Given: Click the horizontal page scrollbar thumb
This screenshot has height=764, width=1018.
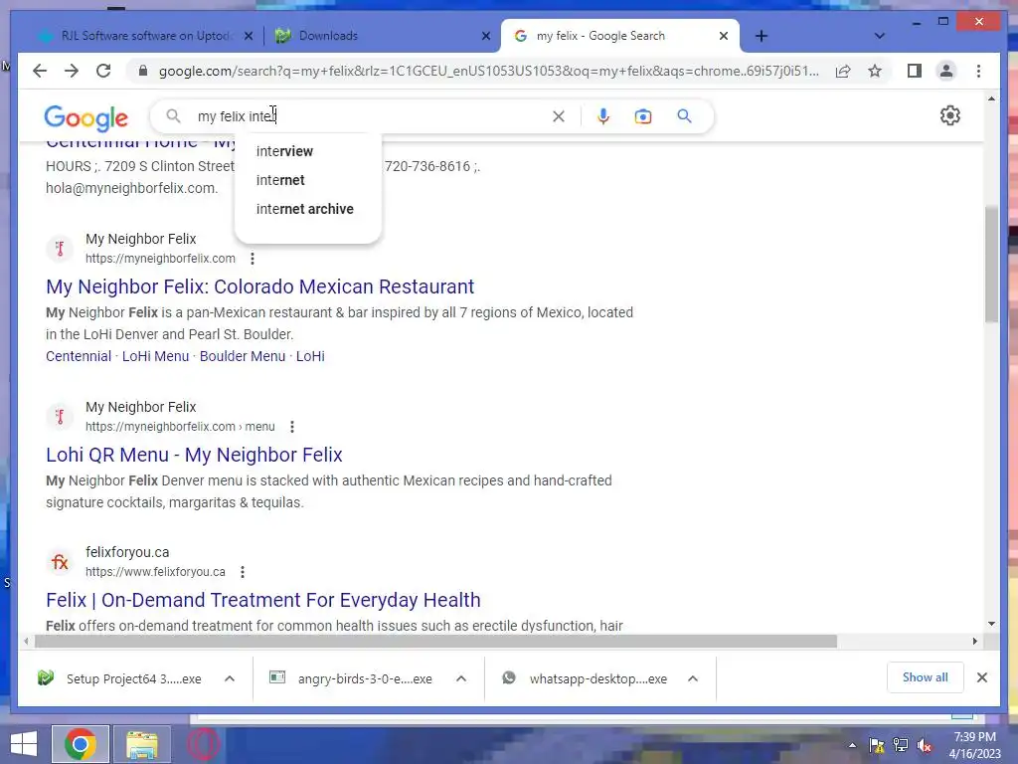Looking at the screenshot, I should pos(435,642).
